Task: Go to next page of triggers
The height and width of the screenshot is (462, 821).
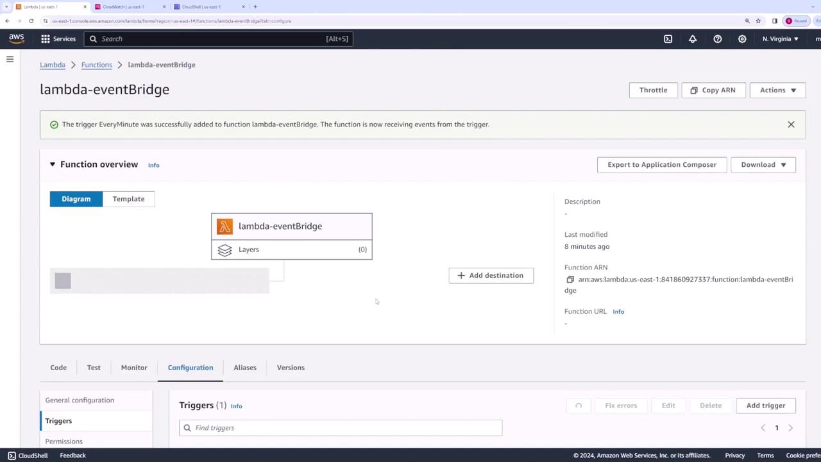Action: pyautogui.click(x=790, y=428)
